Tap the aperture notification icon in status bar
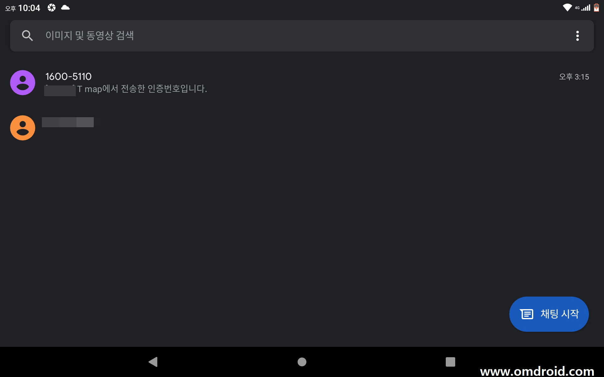The image size is (604, 377). tap(52, 8)
